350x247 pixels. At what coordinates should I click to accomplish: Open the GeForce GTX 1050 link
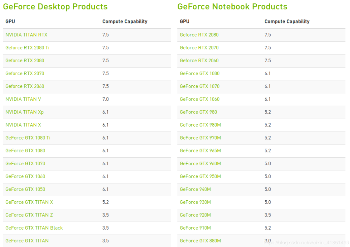[25, 189]
